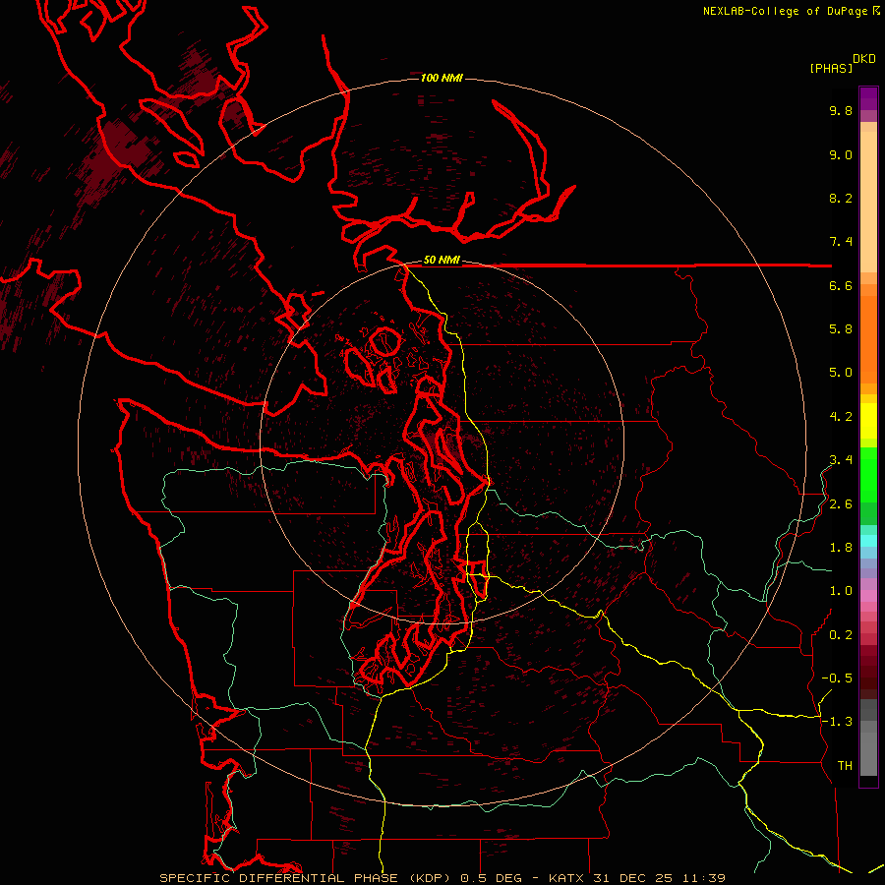
Task: Pick the purple top color of the scale
Action: click(x=868, y=98)
